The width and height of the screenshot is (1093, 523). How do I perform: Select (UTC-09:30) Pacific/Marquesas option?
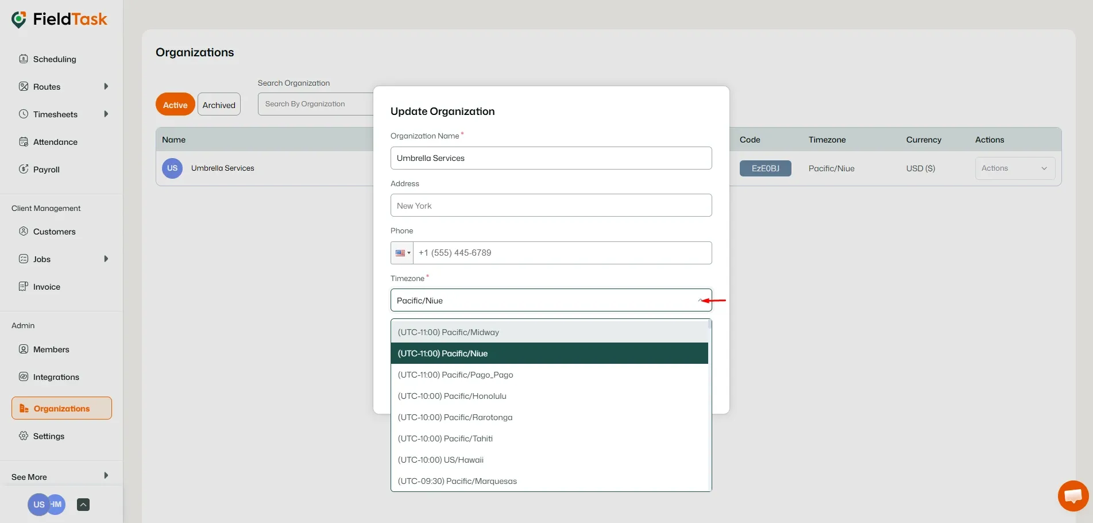click(x=549, y=481)
